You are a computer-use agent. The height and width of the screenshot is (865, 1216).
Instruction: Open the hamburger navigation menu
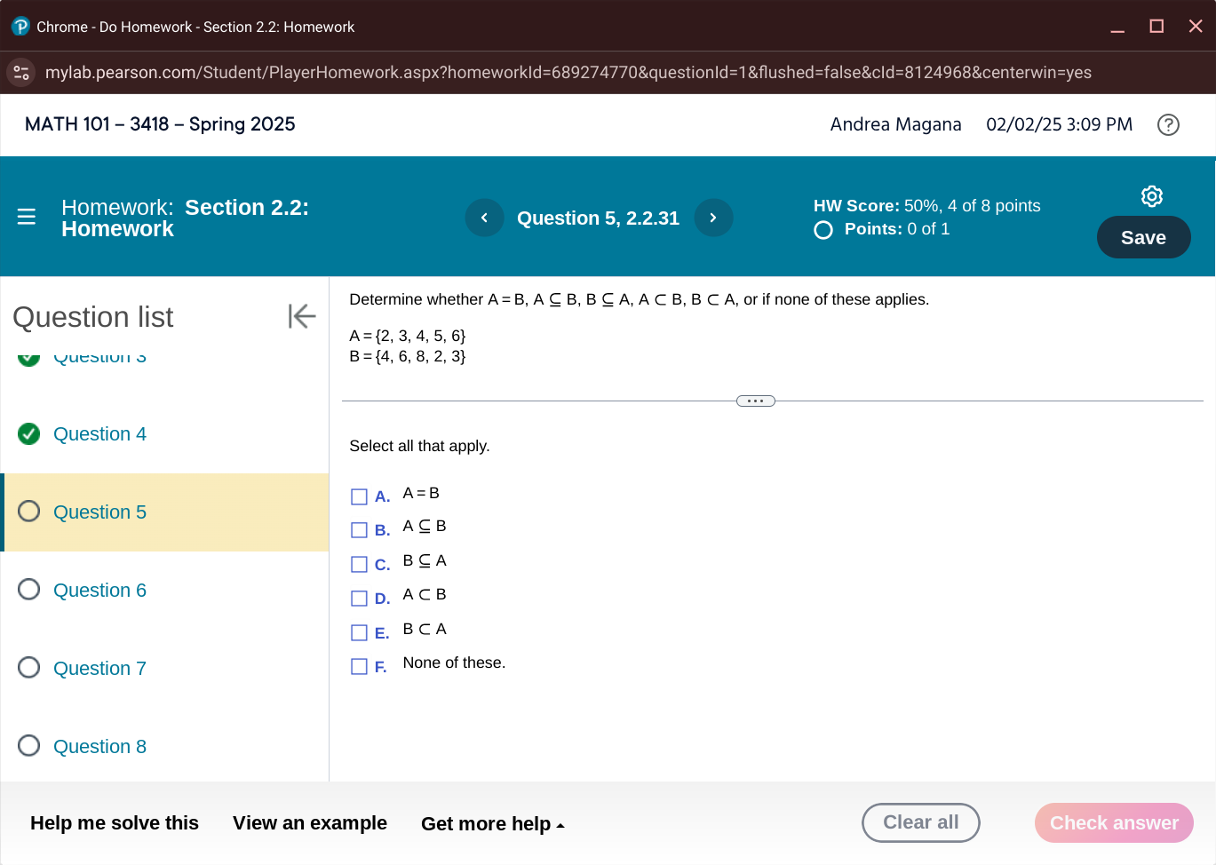click(26, 216)
